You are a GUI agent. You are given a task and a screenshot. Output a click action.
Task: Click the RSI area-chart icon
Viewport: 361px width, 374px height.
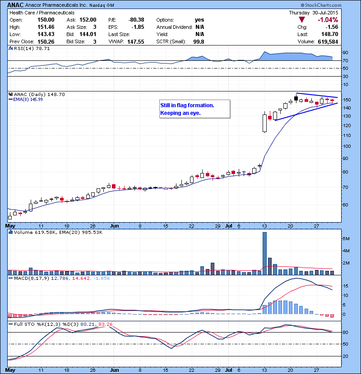tap(11, 48)
